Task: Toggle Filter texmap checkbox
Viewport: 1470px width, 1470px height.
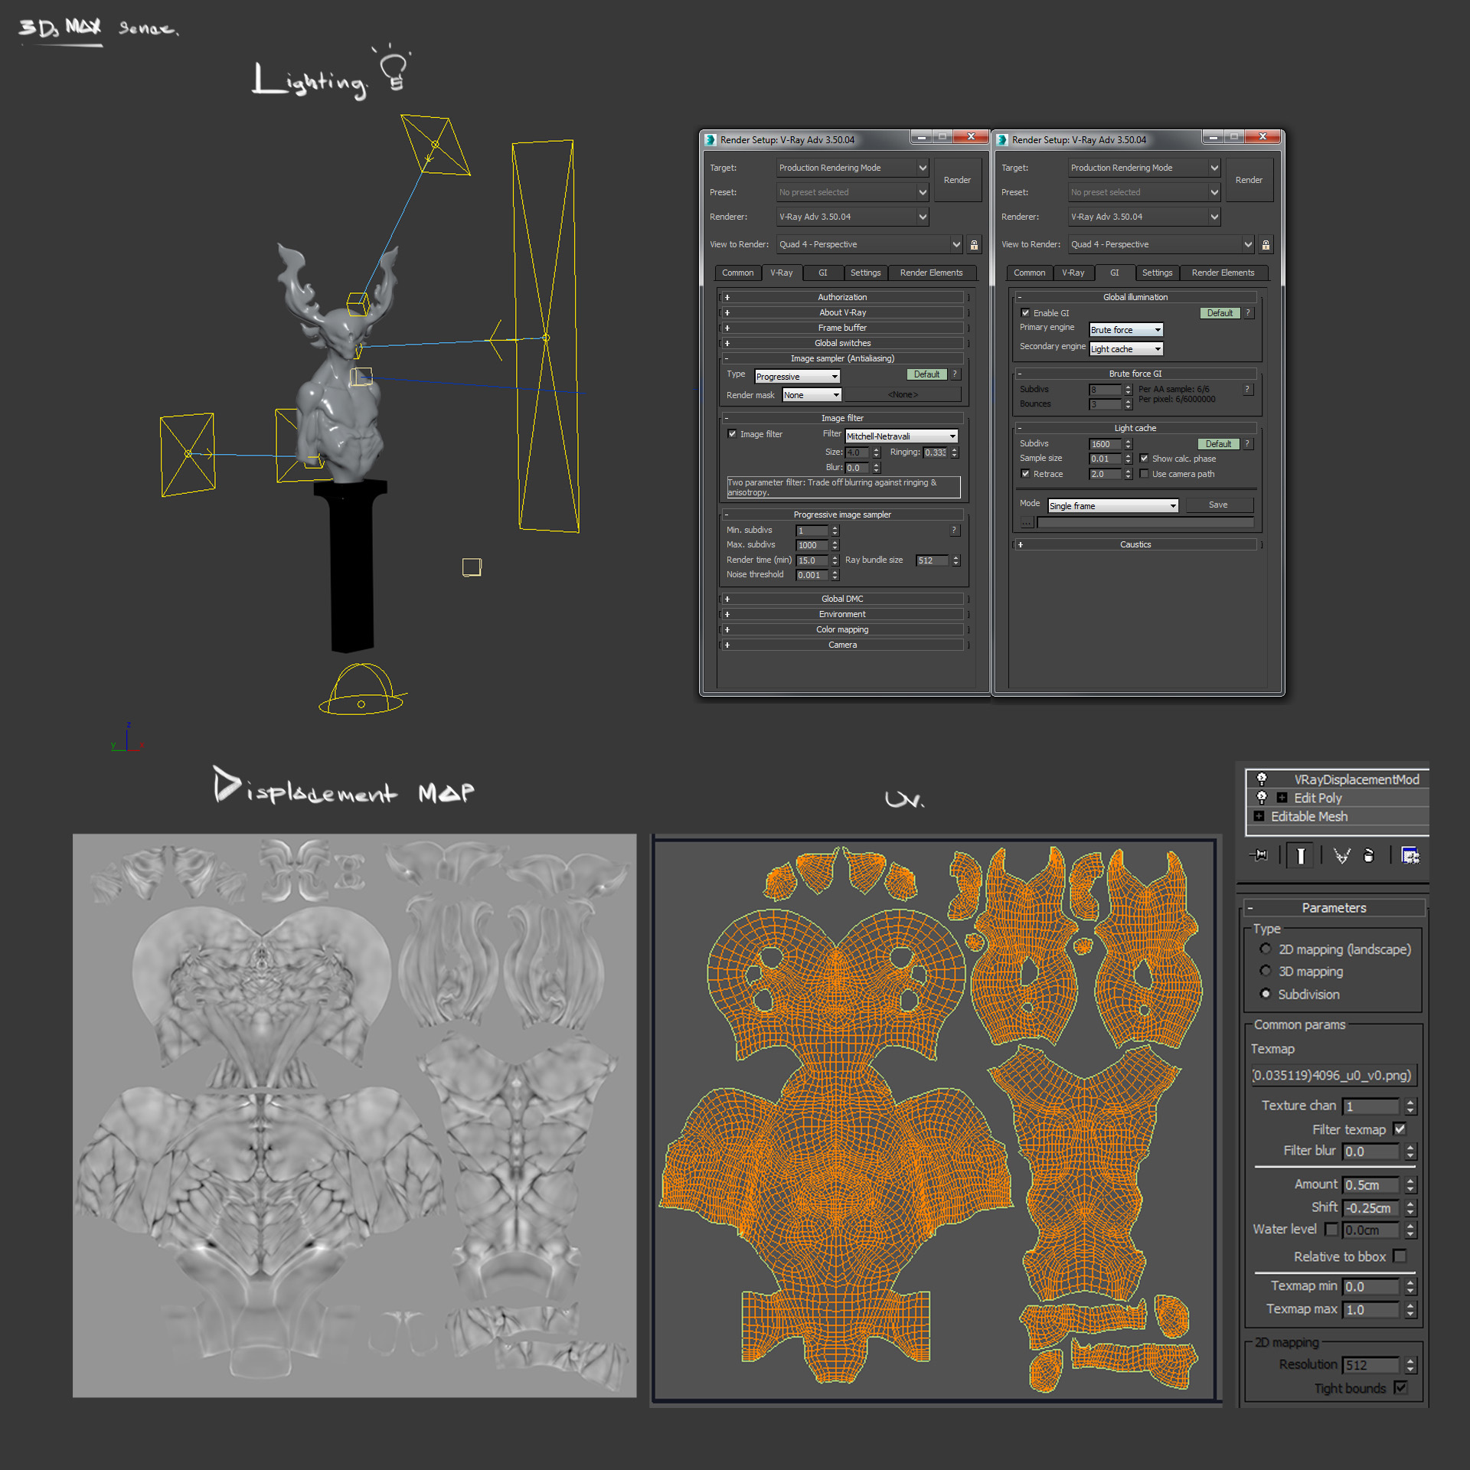Action: [1400, 1129]
